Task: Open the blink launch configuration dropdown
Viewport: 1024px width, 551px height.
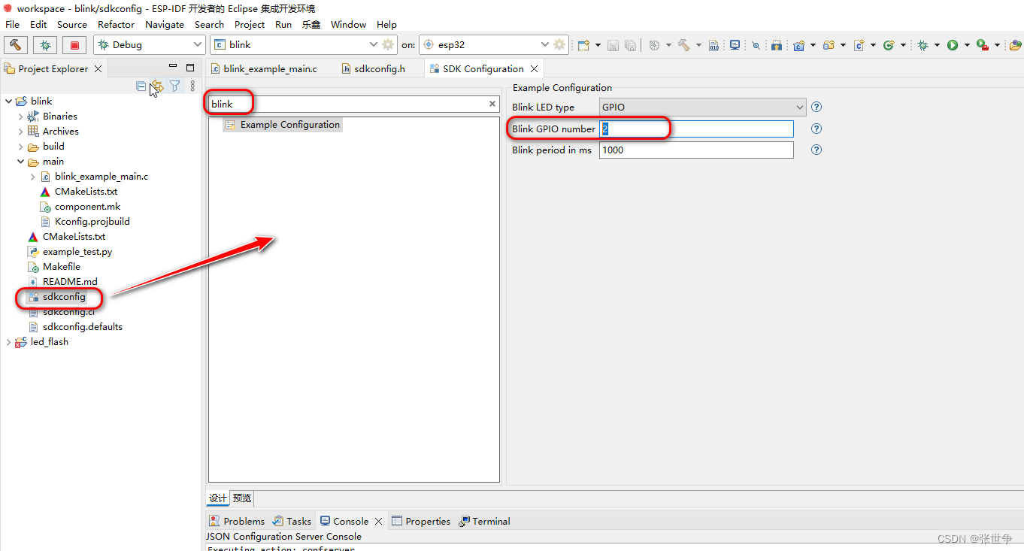Action: (374, 45)
